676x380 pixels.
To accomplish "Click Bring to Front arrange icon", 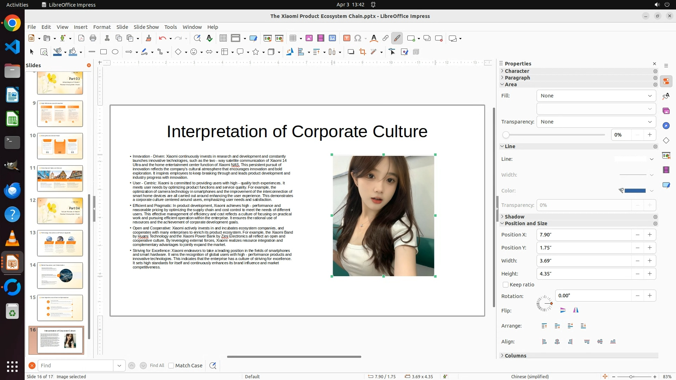I will tap(544, 326).
